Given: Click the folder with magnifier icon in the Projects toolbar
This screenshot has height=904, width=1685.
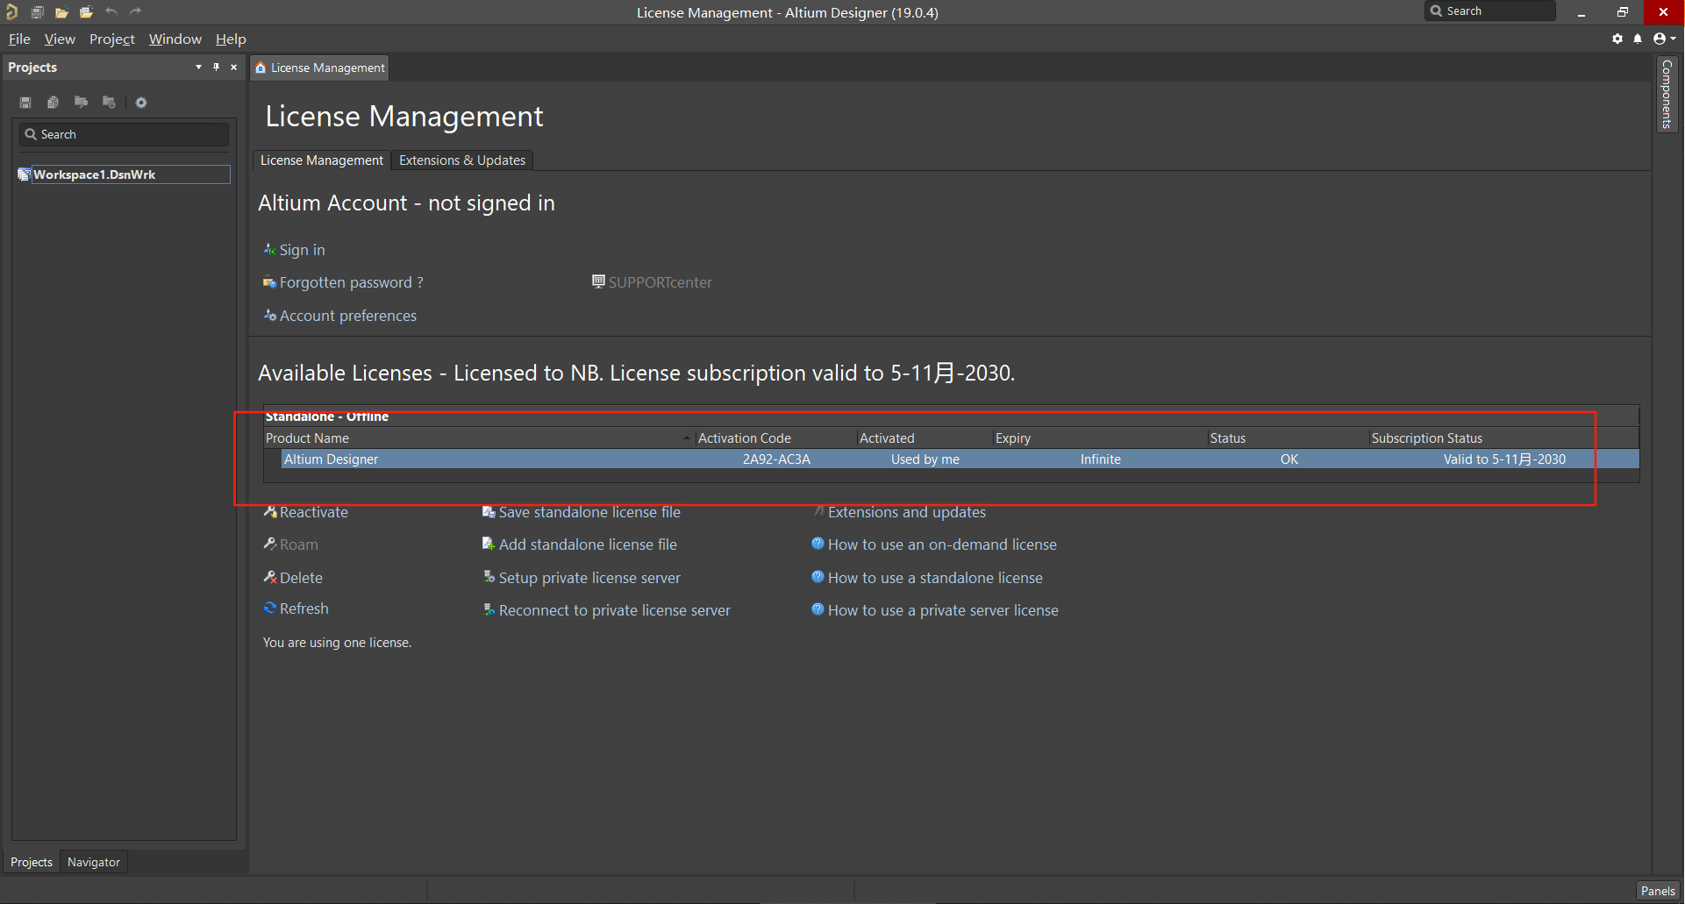Looking at the screenshot, I should click(81, 103).
